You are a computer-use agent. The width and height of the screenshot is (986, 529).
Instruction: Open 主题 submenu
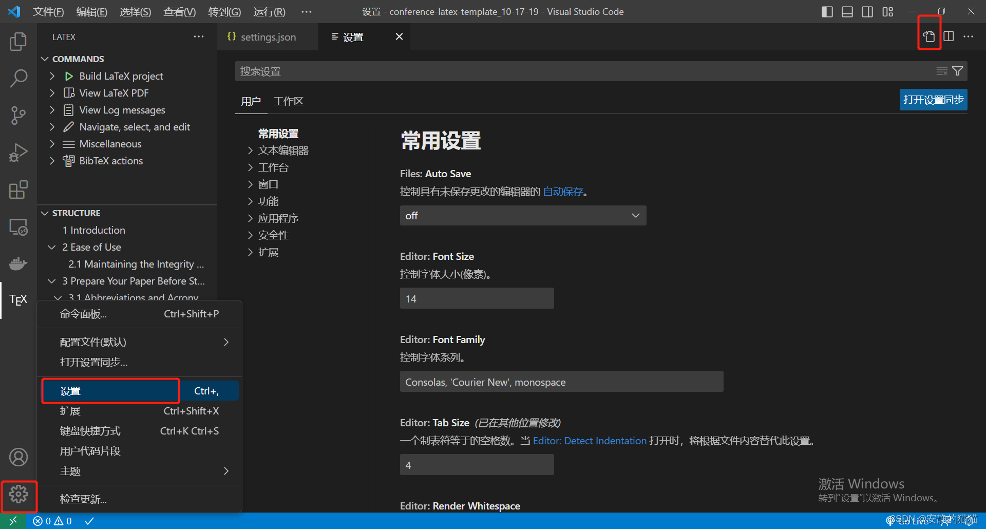pos(140,471)
